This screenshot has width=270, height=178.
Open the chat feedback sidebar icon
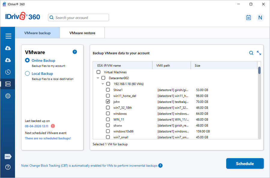[x=8, y=157]
